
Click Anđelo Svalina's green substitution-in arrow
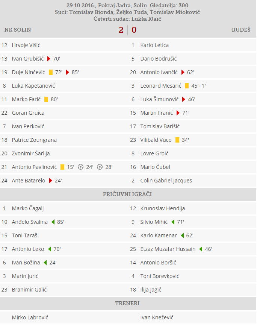pos(53,222)
